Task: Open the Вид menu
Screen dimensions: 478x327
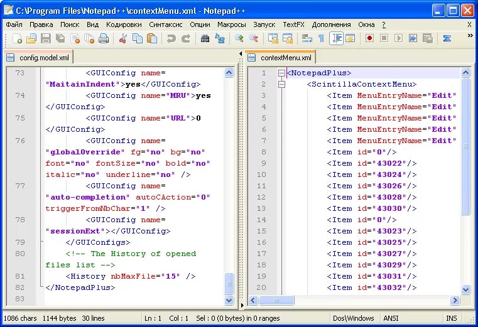Action: [x=93, y=24]
